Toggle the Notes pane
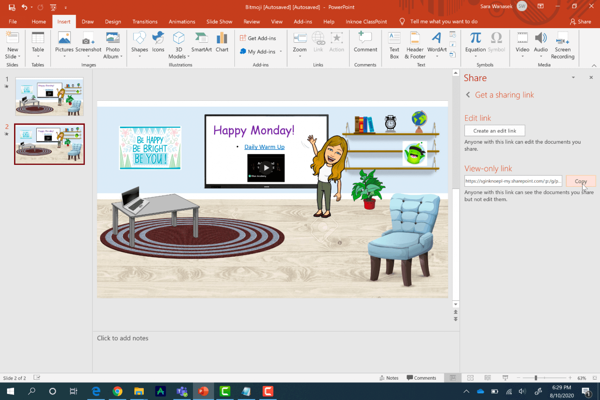Viewport: 600px width, 400px height. tap(389, 378)
